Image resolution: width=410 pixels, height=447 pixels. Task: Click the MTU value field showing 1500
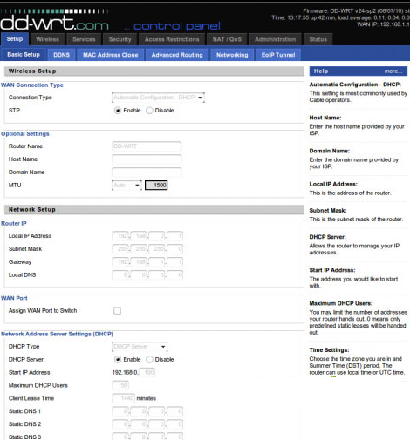coord(156,186)
